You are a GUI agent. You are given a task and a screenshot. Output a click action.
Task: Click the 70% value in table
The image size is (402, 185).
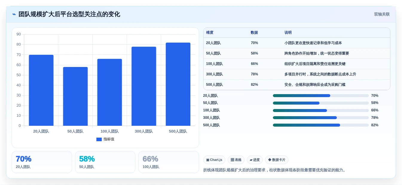point(254,43)
